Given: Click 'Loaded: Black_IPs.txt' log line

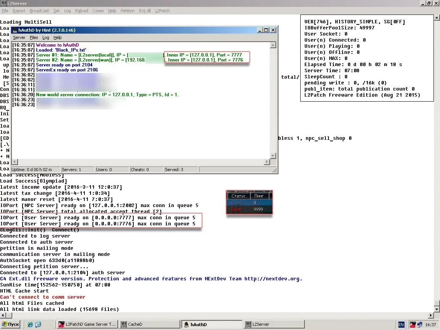Looking at the screenshot, I should tap(61, 50).
